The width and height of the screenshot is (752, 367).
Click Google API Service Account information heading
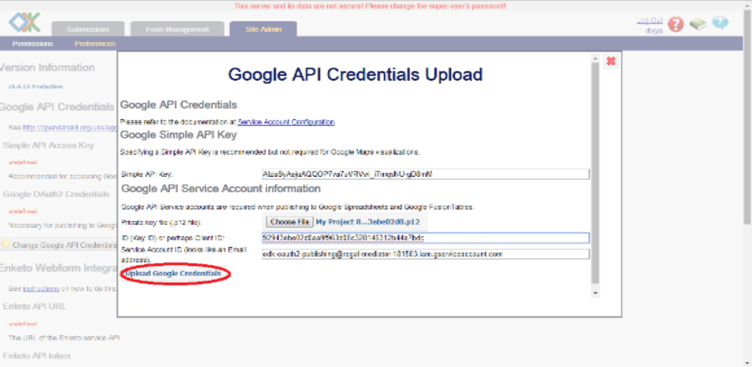click(x=221, y=189)
